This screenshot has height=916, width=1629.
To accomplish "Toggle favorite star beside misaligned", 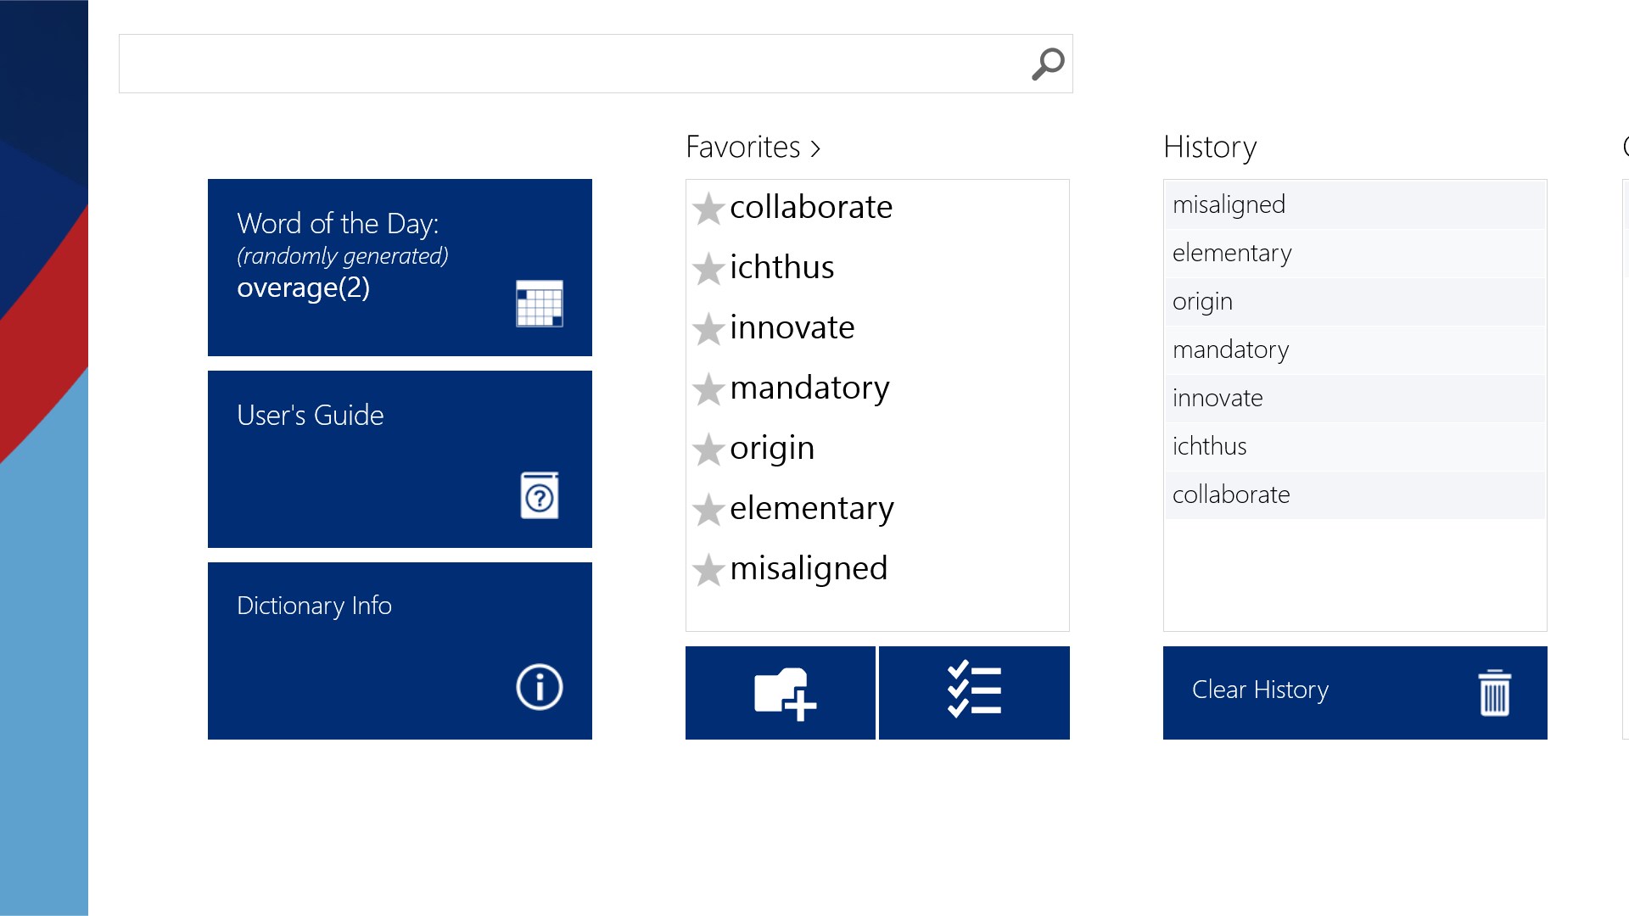I will click(x=708, y=570).
